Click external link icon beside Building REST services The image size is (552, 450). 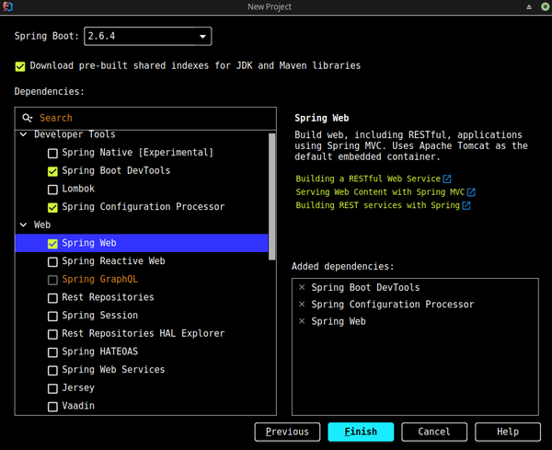466,205
